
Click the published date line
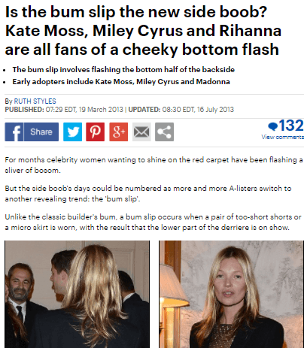[x=64, y=110]
